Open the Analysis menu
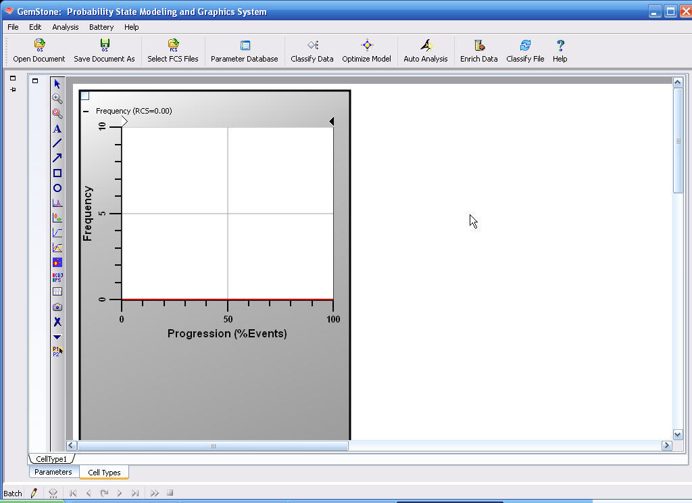 66,27
